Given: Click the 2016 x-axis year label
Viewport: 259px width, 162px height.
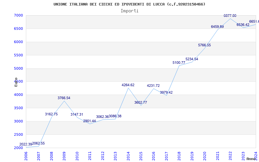Looking at the screenshot, I should [153, 156].
